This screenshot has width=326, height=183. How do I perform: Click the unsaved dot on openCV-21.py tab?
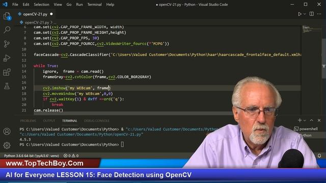click(51, 14)
